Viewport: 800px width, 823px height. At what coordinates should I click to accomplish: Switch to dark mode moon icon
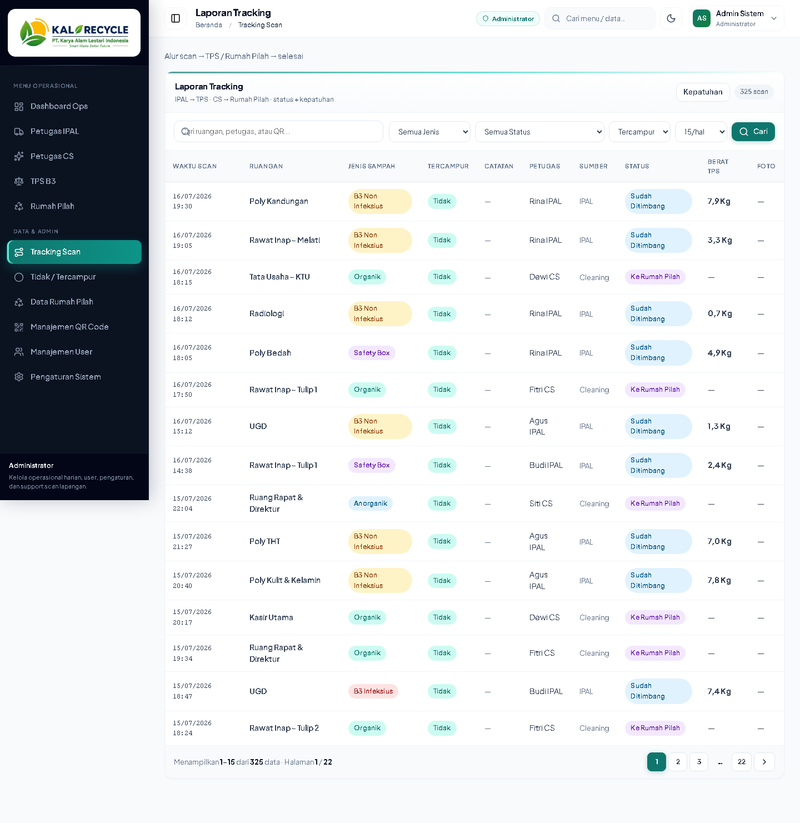click(x=671, y=18)
